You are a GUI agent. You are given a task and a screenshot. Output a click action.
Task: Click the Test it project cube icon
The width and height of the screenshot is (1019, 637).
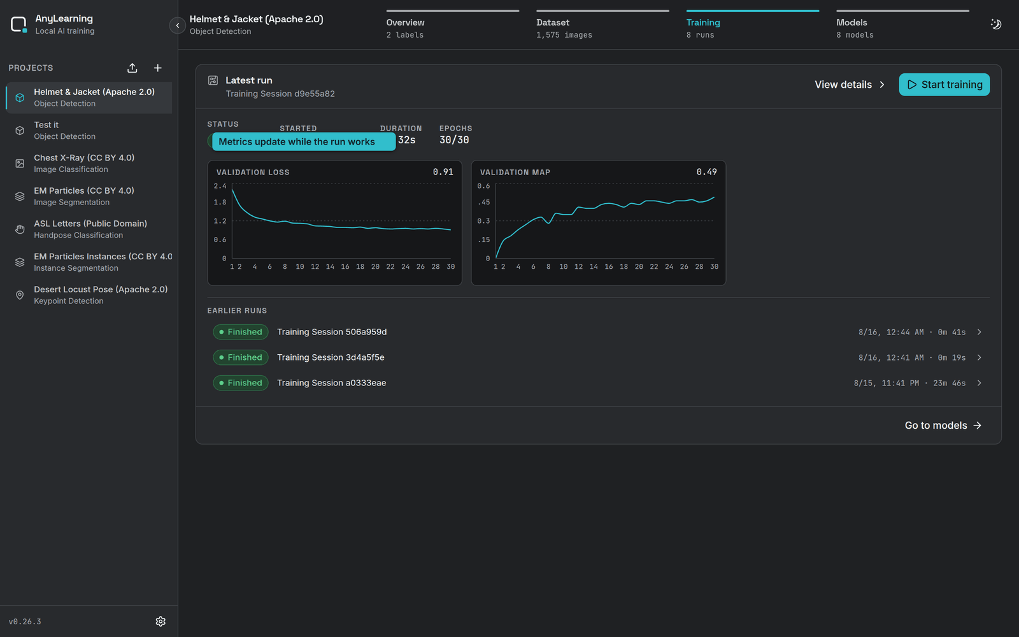click(20, 131)
